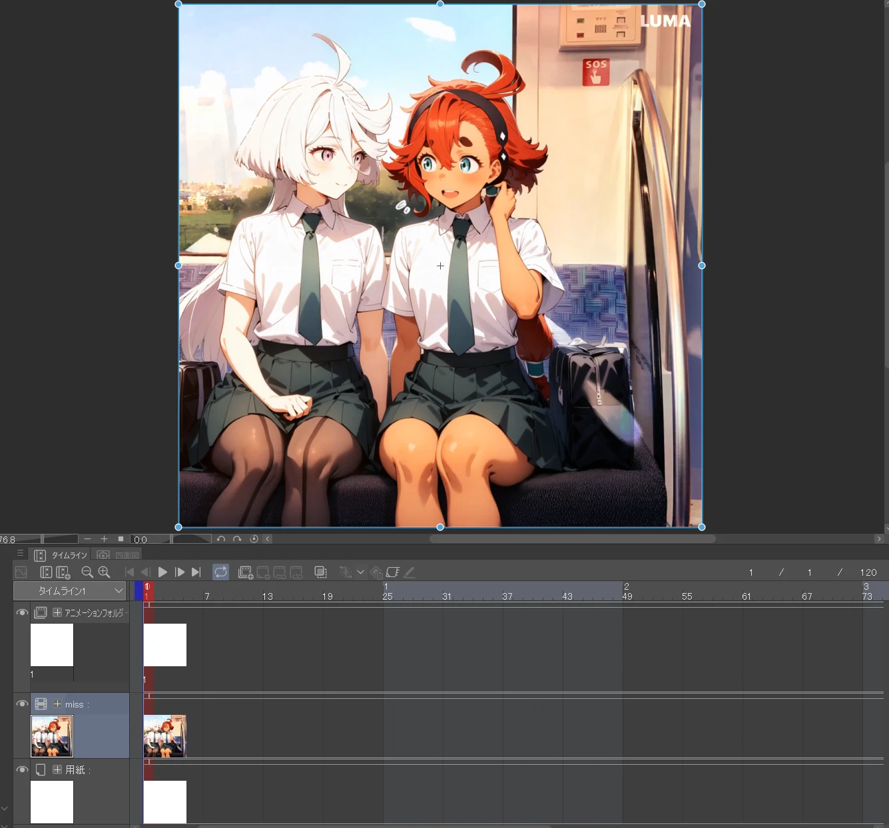
Task: Click the miss movie layer film icon
Action: [x=41, y=704]
